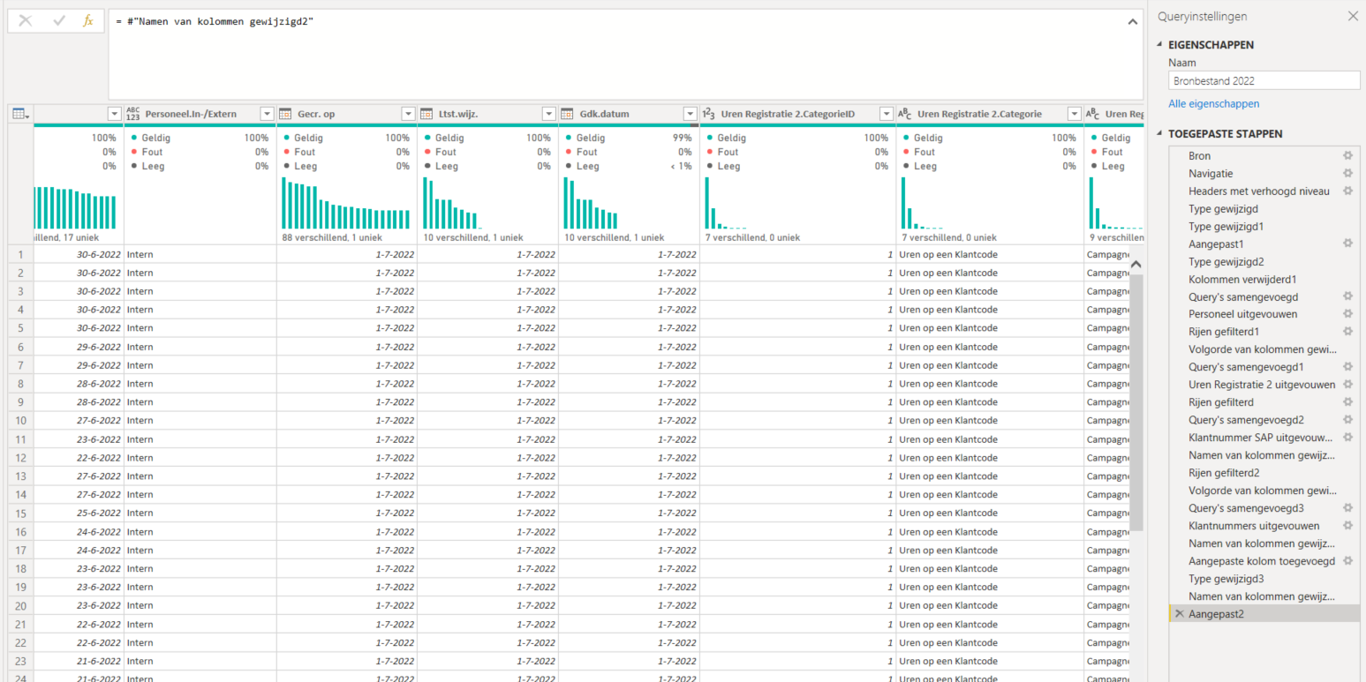This screenshot has height=682, width=1366.
Task: Open settings gear for Rijen gefilterd1 step
Action: (x=1347, y=332)
